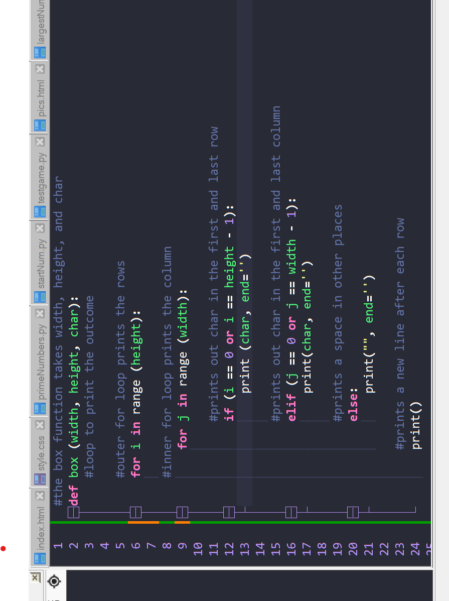The height and width of the screenshot is (601, 449).
Task: Click the small document icon at the bottom-left corner
Action: tap(34, 577)
